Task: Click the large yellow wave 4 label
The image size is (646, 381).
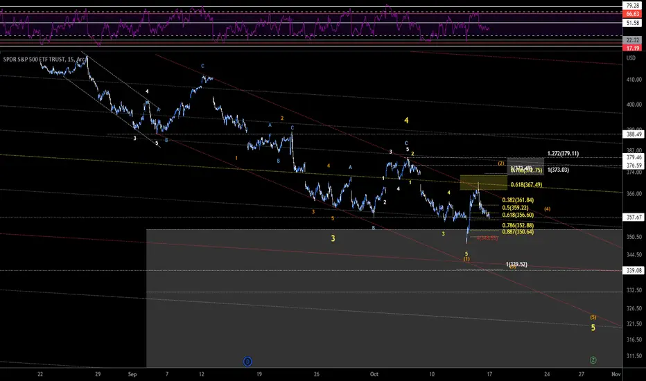Action: click(406, 121)
